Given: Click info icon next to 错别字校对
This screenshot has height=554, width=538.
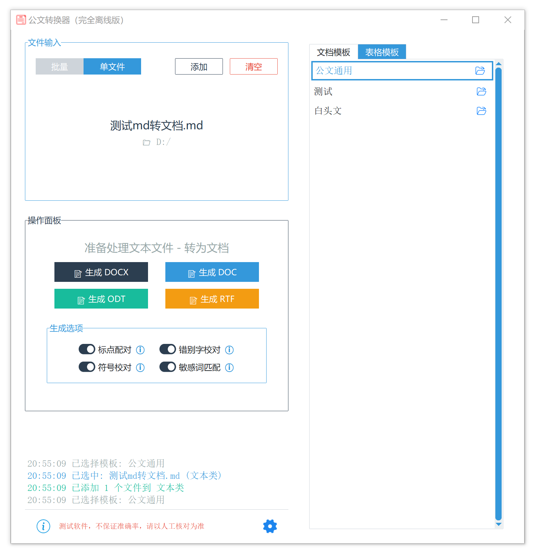Looking at the screenshot, I should [x=229, y=350].
